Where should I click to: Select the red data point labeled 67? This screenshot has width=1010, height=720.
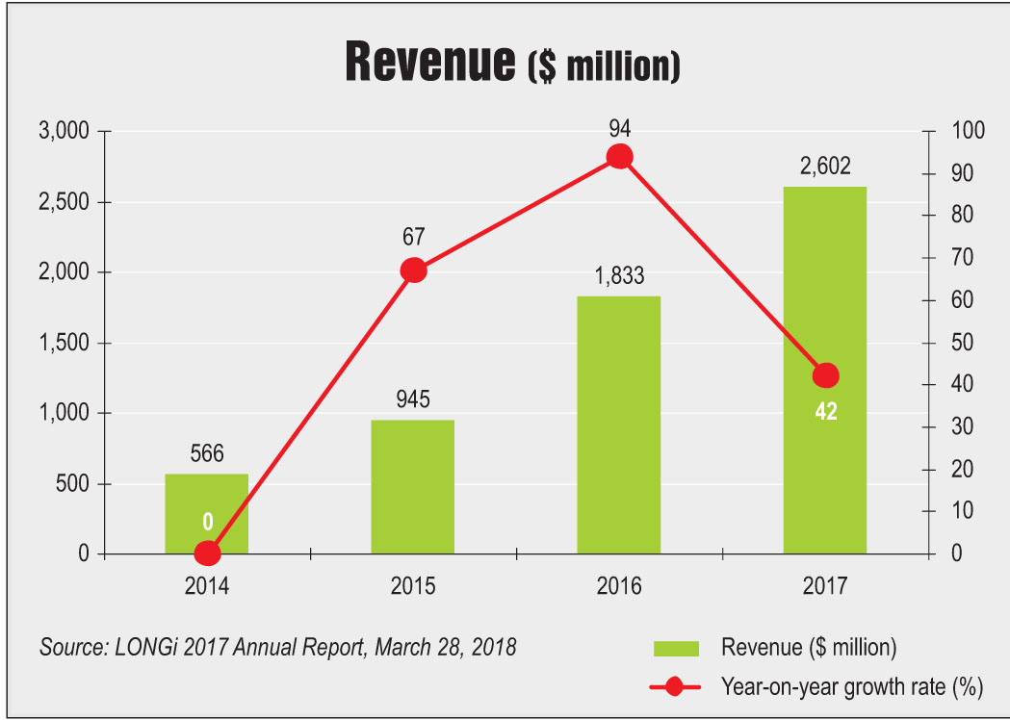pyautogui.click(x=413, y=270)
